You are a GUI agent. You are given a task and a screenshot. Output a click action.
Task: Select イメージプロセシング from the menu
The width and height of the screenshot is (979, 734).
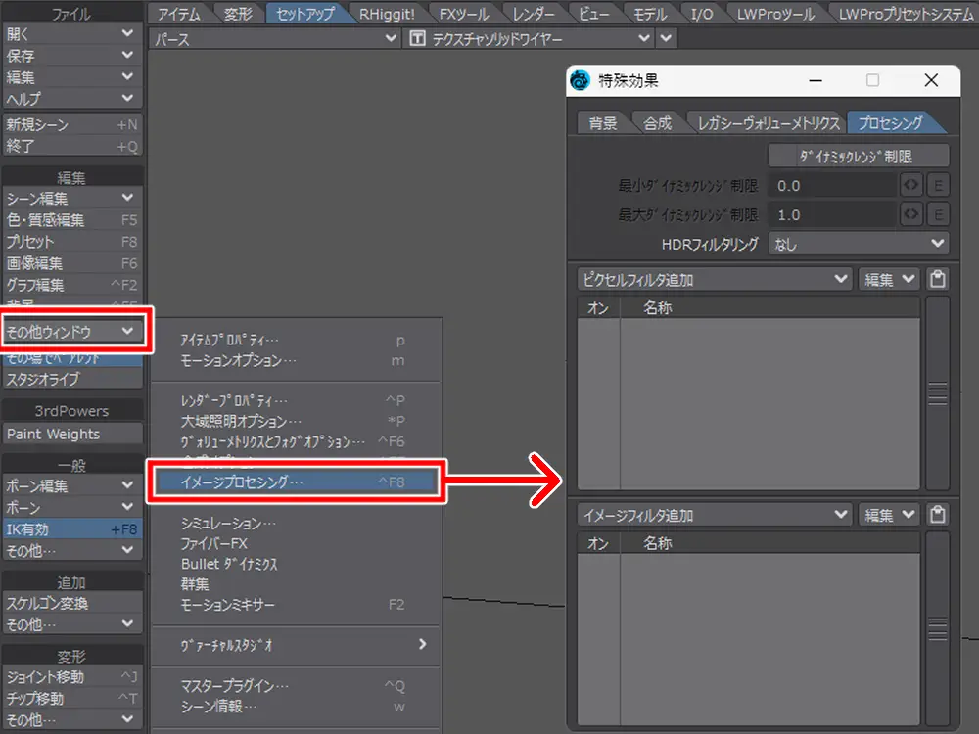[296, 482]
